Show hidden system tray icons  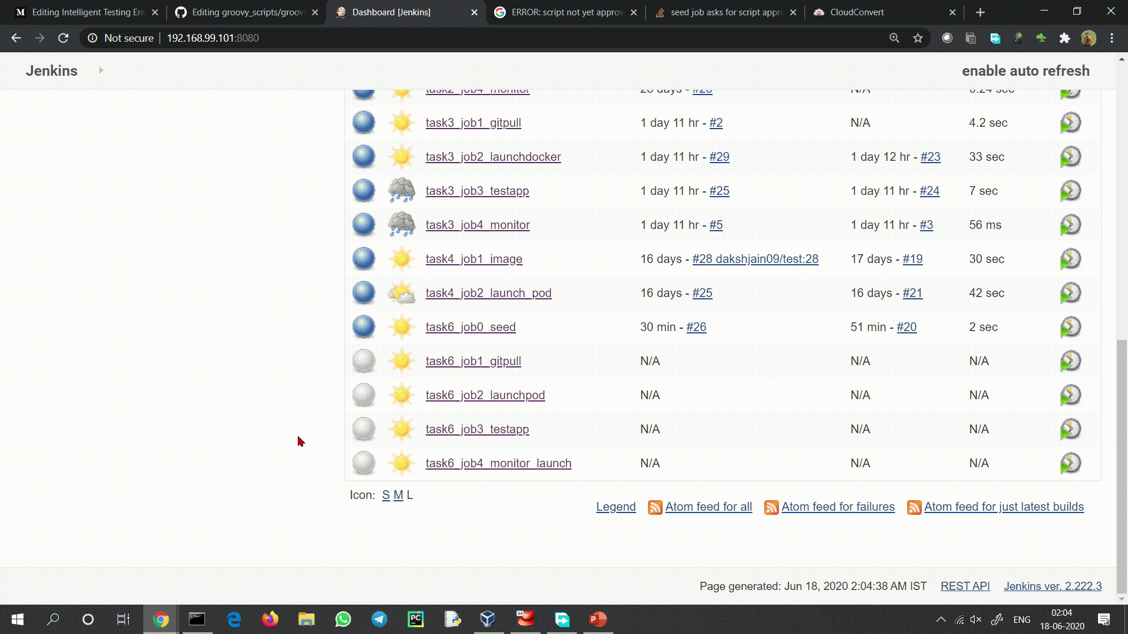(x=941, y=619)
